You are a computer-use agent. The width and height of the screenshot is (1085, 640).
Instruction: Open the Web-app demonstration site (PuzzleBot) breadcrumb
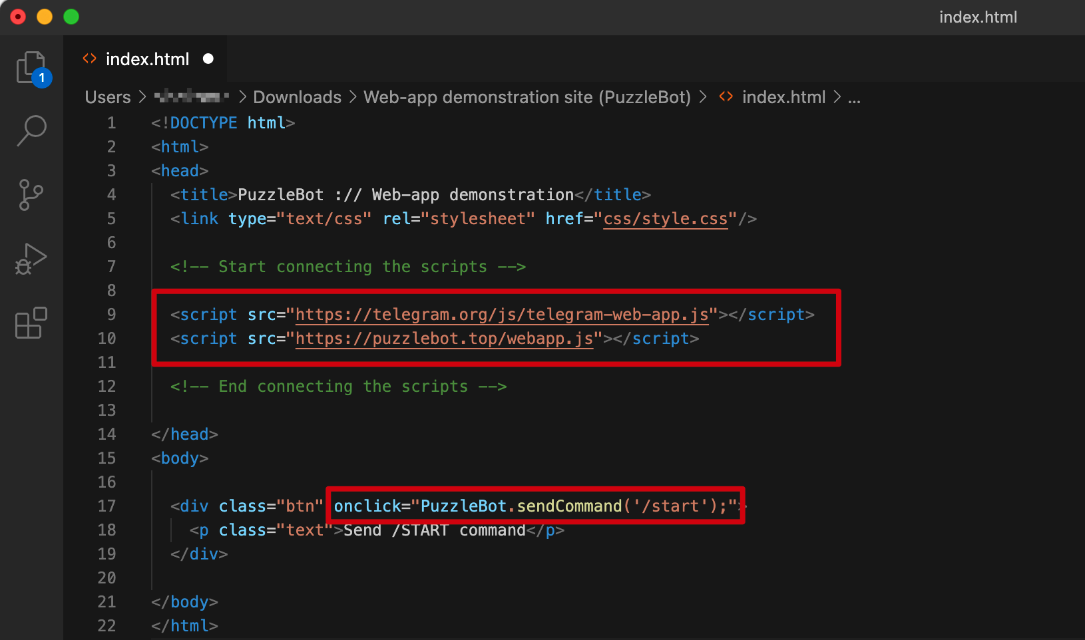click(x=527, y=97)
